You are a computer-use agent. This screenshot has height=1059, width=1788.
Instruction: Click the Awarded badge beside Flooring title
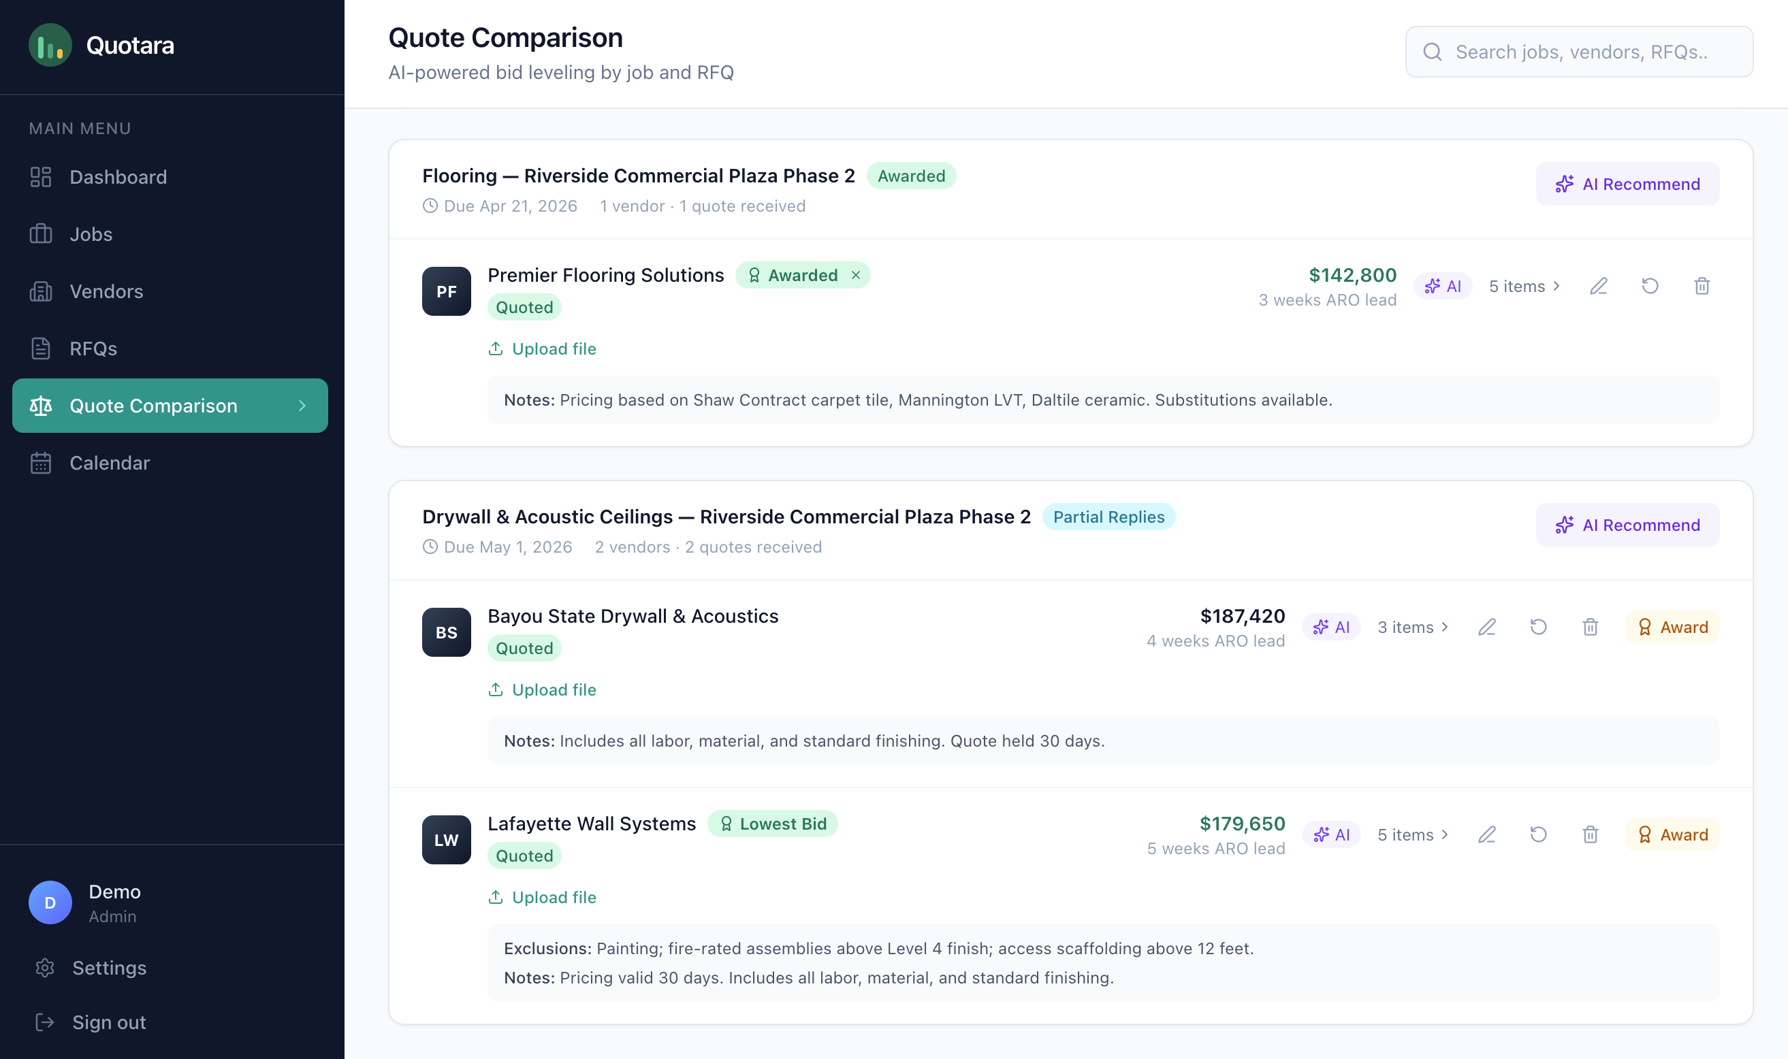click(911, 176)
